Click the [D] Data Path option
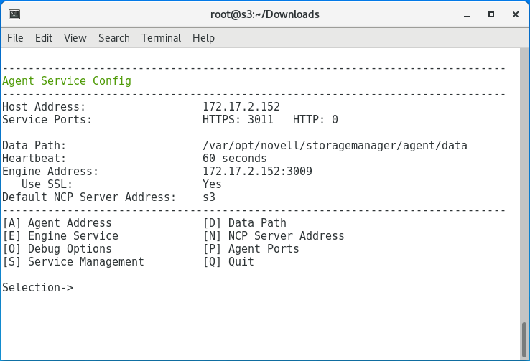 click(x=245, y=223)
